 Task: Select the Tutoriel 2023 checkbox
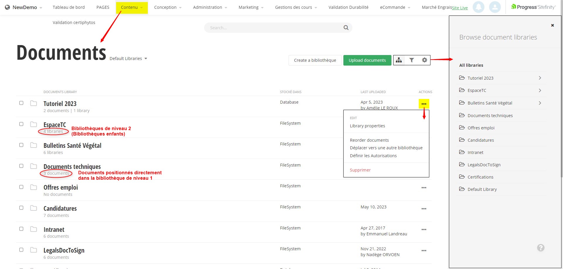[21, 103]
